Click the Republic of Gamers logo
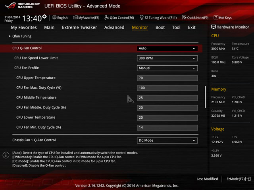Viewport: 254px width, 190px height. coord(22,6)
